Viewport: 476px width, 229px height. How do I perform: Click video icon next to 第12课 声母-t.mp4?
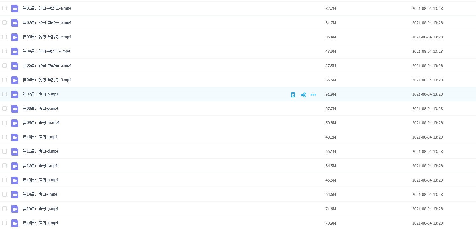pos(15,166)
